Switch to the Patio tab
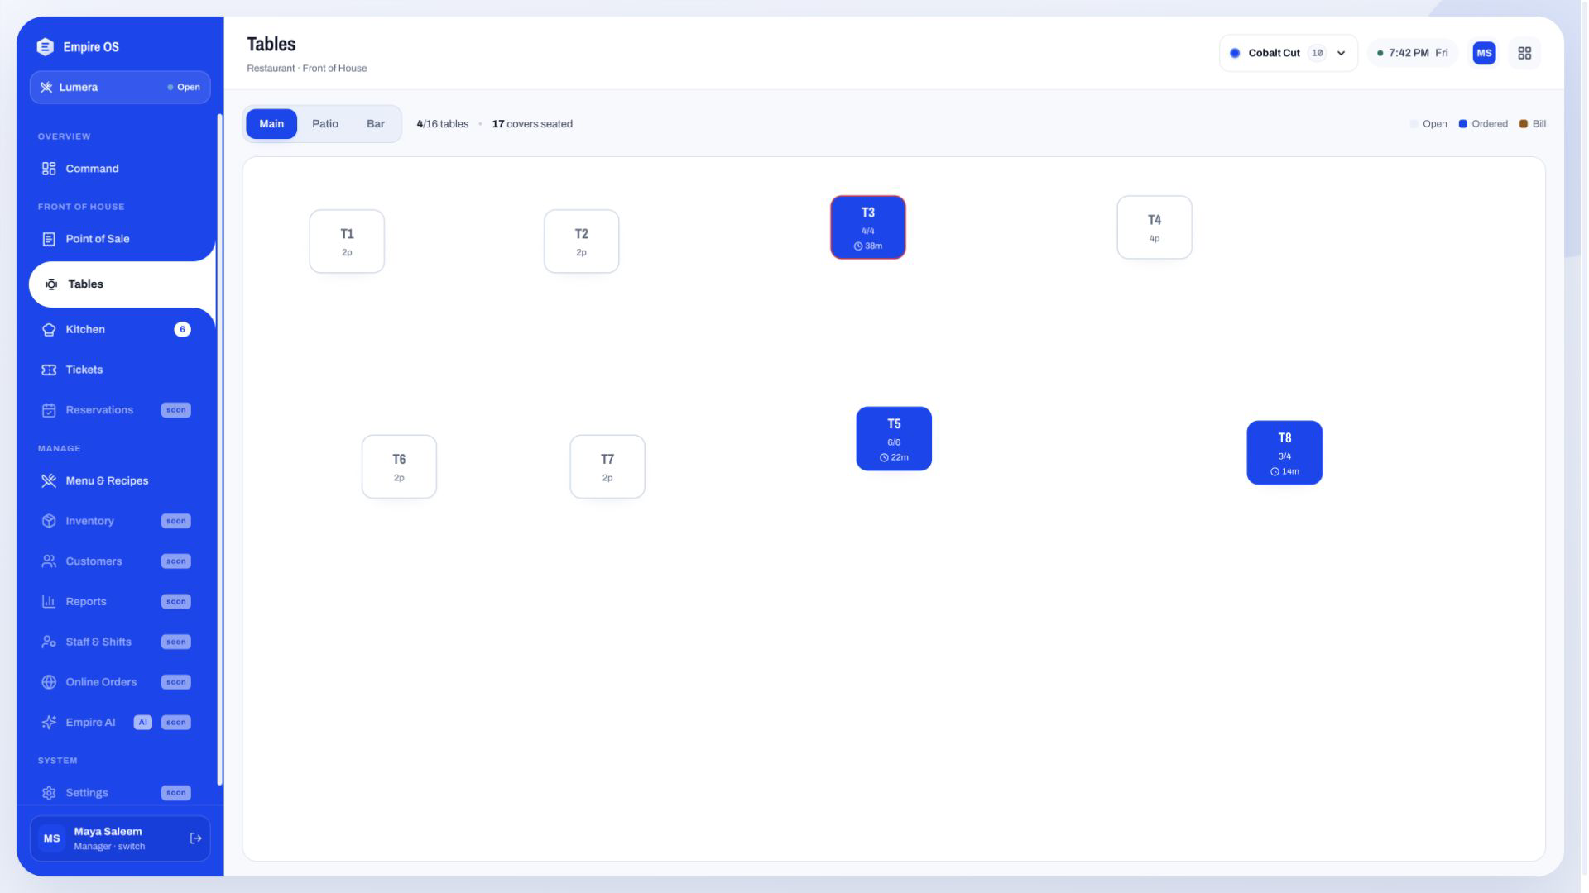The width and height of the screenshot is (1589, 893). pyautogui.click(x=325, y=124)
